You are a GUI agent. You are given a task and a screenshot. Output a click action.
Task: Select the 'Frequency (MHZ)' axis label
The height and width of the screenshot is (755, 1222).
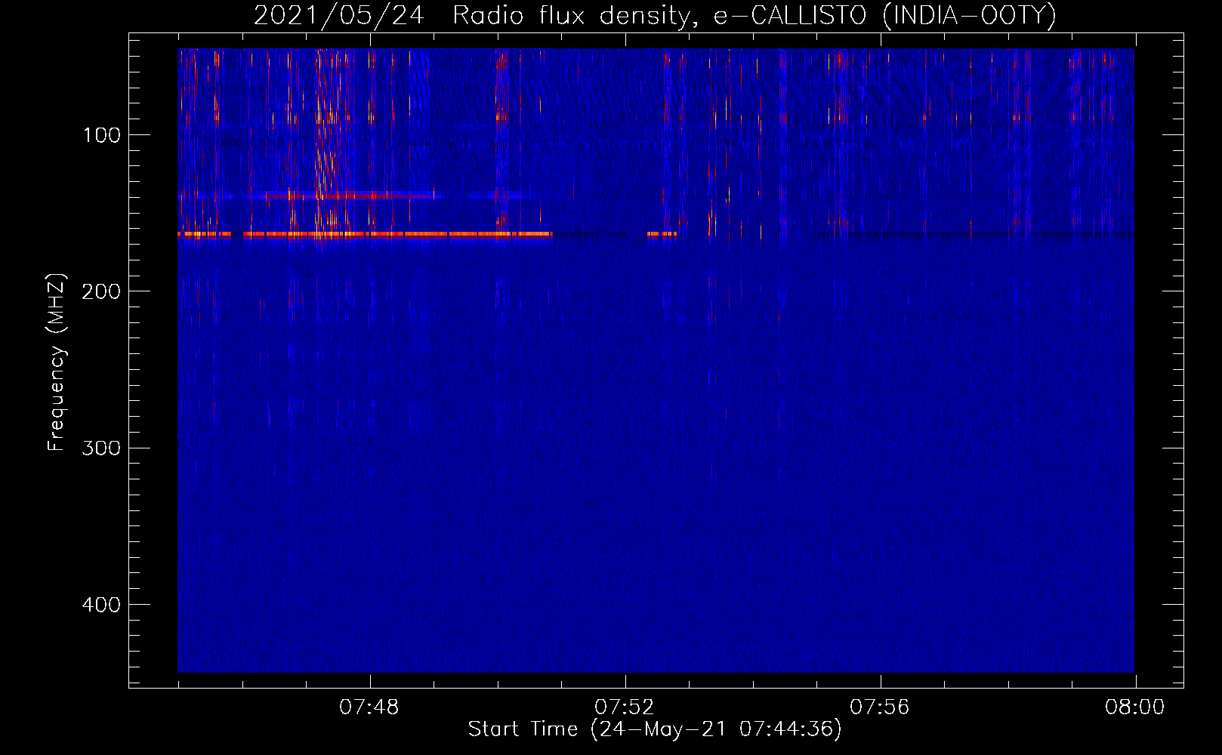coord(57,362)
